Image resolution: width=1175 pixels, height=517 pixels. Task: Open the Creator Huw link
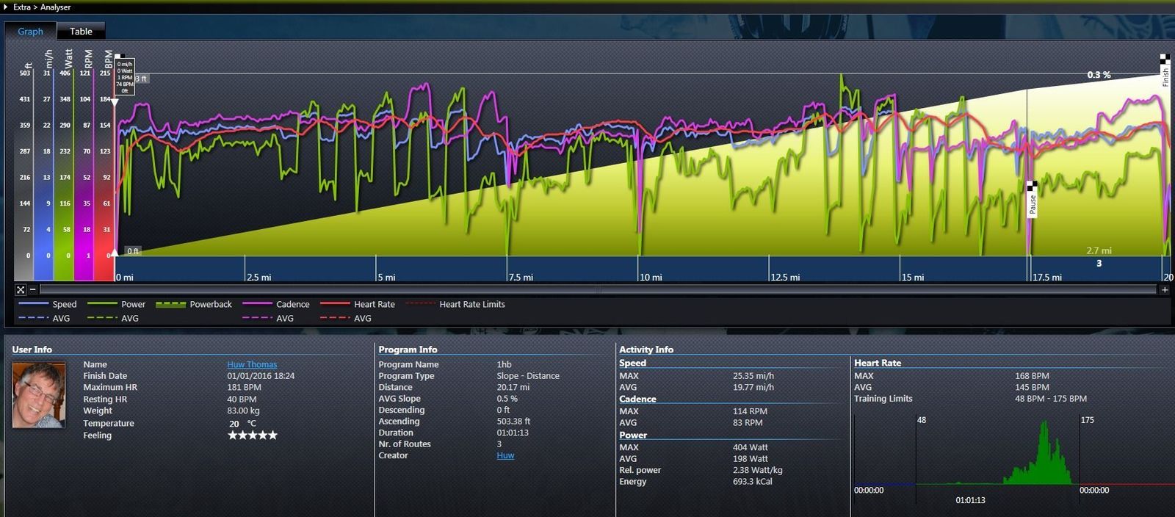click(x=505, y=456)
